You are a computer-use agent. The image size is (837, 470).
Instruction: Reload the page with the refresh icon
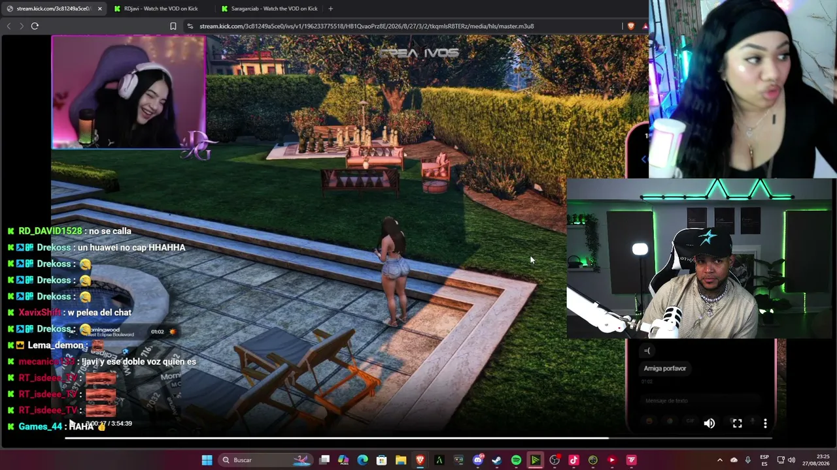(35, 26)
